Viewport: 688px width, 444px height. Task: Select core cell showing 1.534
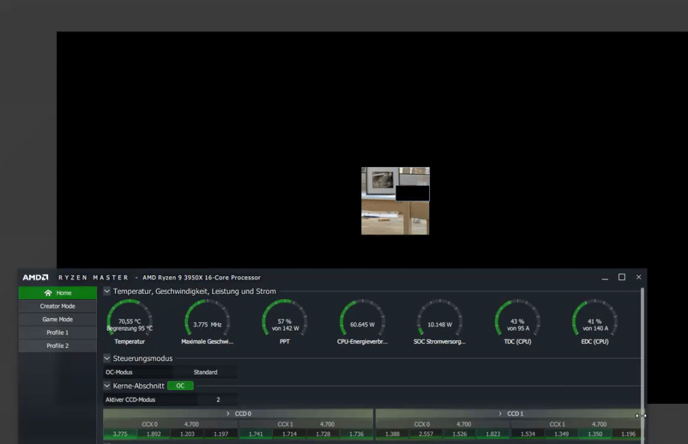pyautogui.click(x=528, y=434)
